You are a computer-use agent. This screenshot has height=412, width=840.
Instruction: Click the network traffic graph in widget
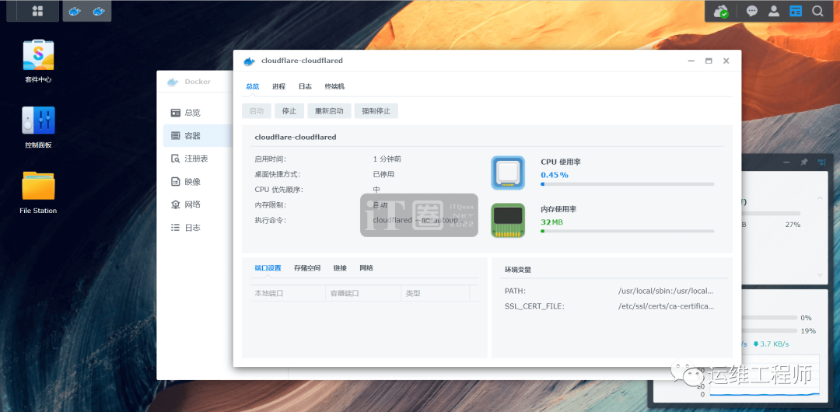pyautogui.click(x=765, y=376)
